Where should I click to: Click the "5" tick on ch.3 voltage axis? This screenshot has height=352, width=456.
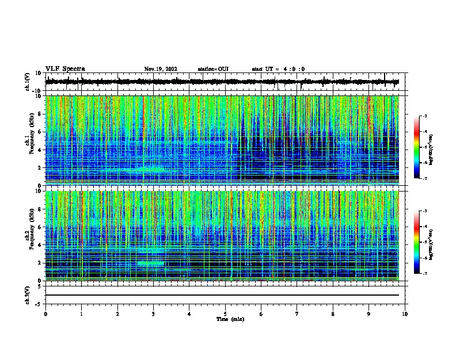(x=40, y=286)
